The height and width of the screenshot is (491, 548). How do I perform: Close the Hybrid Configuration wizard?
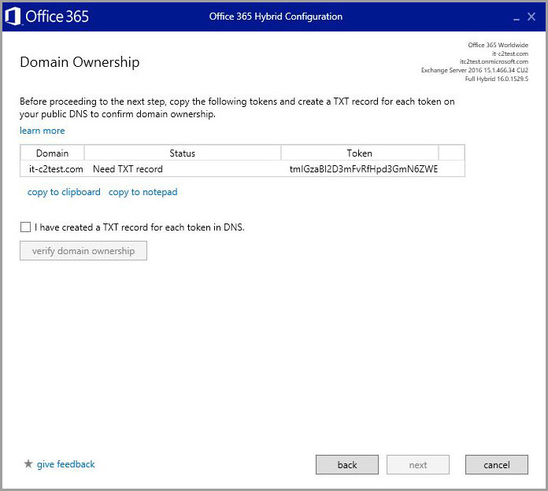[531, 17]
